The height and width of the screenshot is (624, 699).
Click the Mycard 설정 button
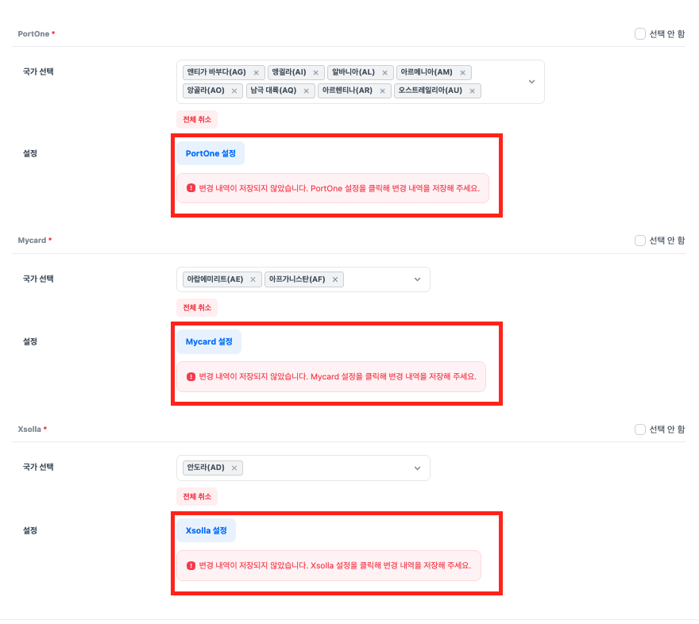[209, 342]
